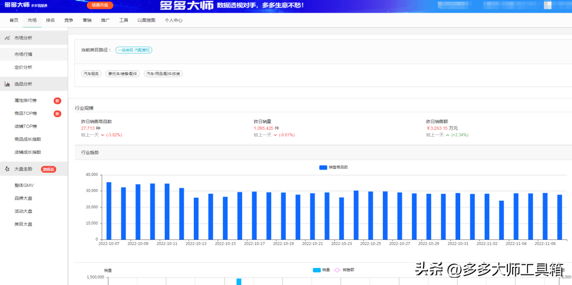Open 商品成长指数 in the sidebar
This screenshot has width=572, height=285.
[x=28, y=139]
